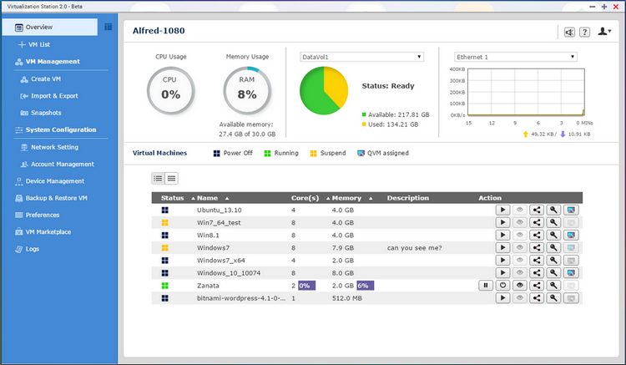Switch to detailed list view icon

pyautogui.click(x=158, y=178)
